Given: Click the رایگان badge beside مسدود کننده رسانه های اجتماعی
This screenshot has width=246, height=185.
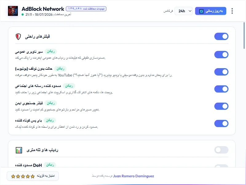Looking at the screenshot, I should [69, 86].
